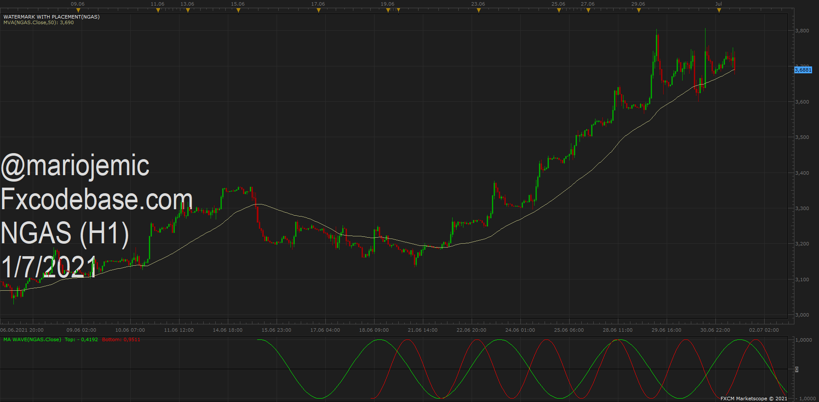Click the yellow day marker under 25.06
Image resolution: width=819 pixels, height=402 pixels.
tap(559, 10)
